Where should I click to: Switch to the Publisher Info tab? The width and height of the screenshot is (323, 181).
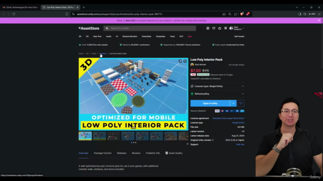coord(153,153)
